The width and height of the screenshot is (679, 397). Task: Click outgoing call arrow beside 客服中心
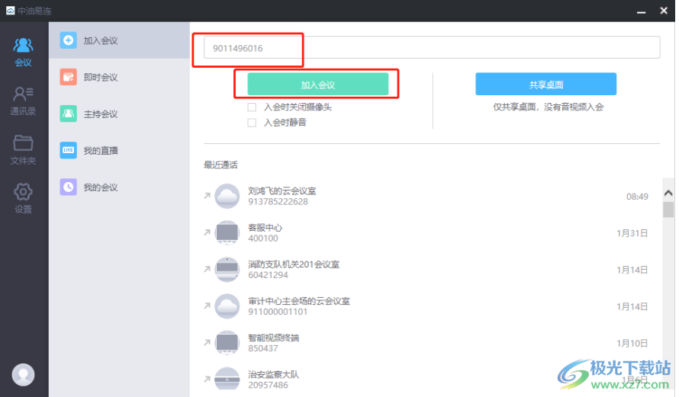[x=207, y=232]
